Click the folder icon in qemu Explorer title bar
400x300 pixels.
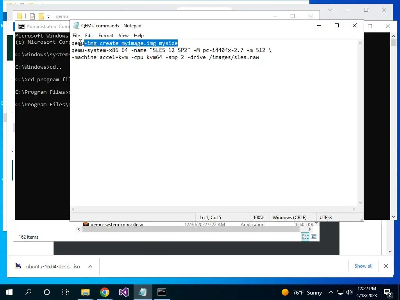tap(20, 16)
